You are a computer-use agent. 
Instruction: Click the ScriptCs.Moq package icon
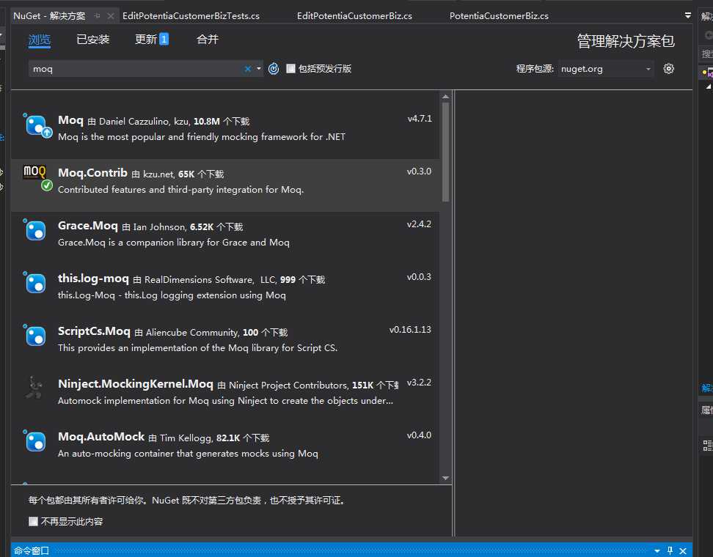[36, 336]
